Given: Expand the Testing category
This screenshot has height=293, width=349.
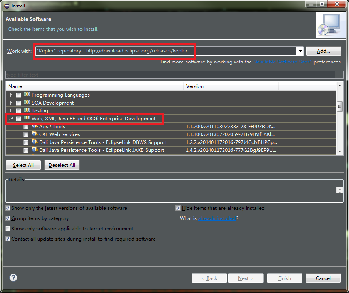Looking at the screenshot, I should 11,110.
